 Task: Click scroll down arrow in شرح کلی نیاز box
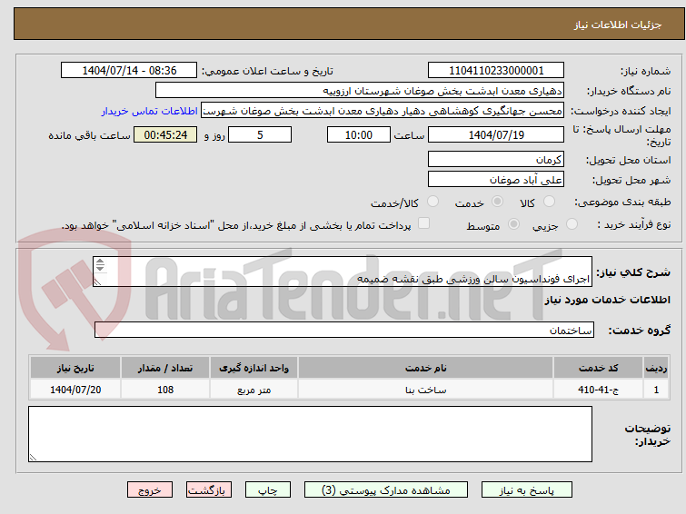click(100, 268)
